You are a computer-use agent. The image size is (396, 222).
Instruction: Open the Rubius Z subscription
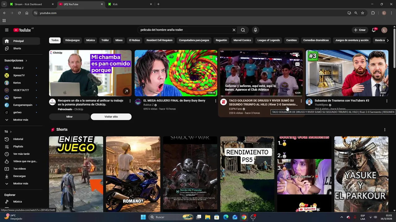tap(21, 68)
